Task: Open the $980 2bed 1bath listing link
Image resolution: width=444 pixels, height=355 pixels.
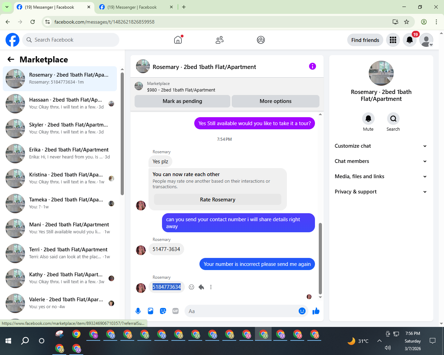Action: tap(181, 90)
